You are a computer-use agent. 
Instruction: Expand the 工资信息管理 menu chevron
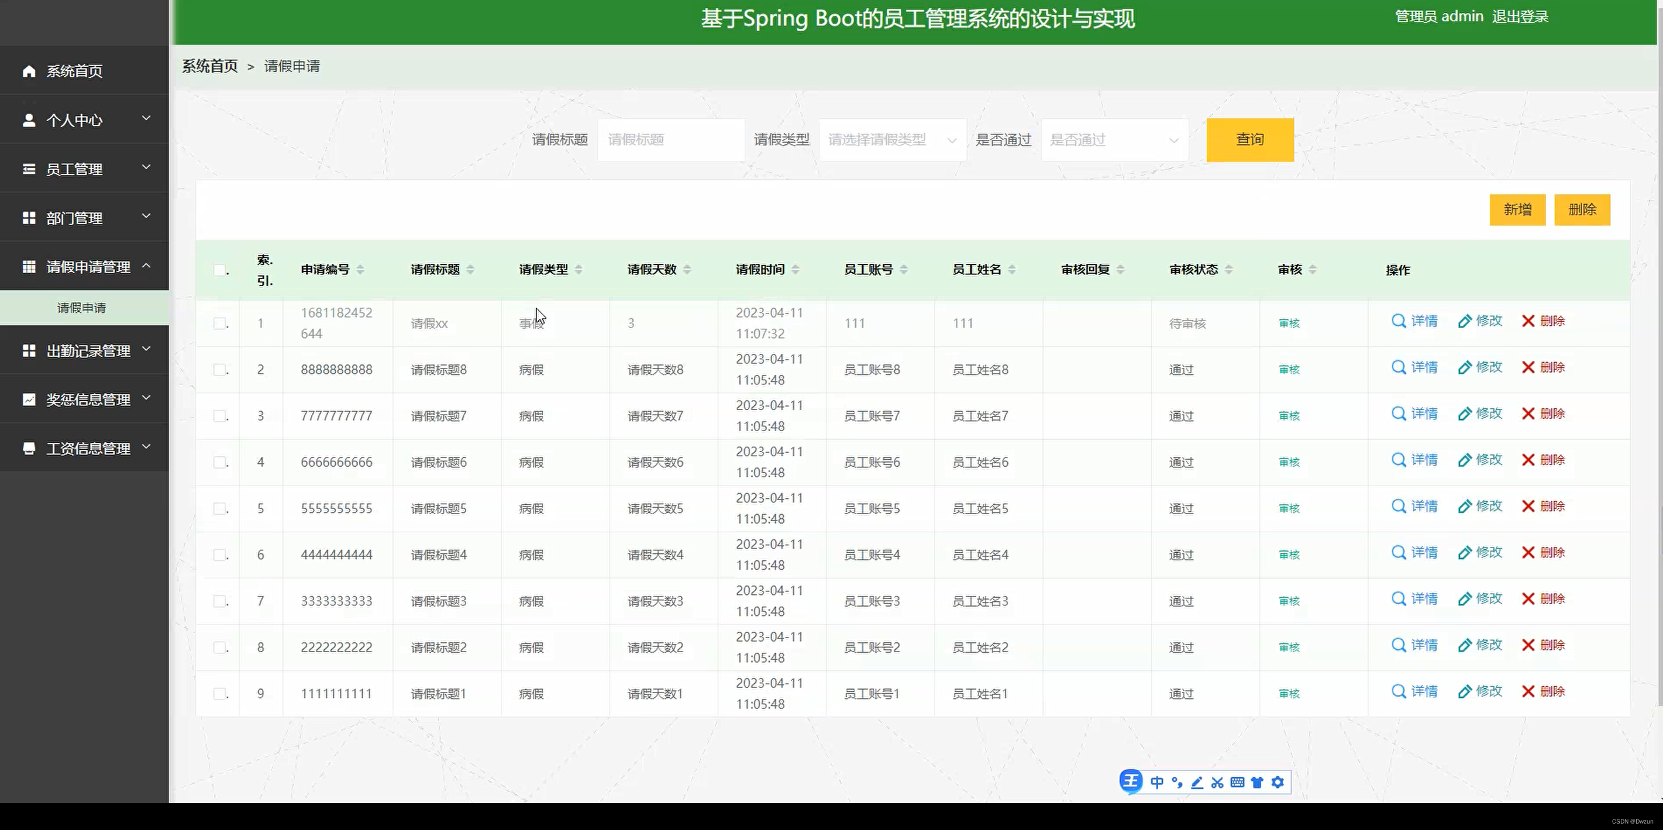[147, 446]
